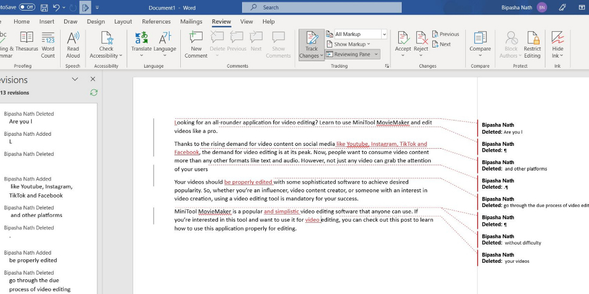Image resolution: width=589 pixels, height=294 pixels.
Task: Open the View tab
Action: coord(246,22)
